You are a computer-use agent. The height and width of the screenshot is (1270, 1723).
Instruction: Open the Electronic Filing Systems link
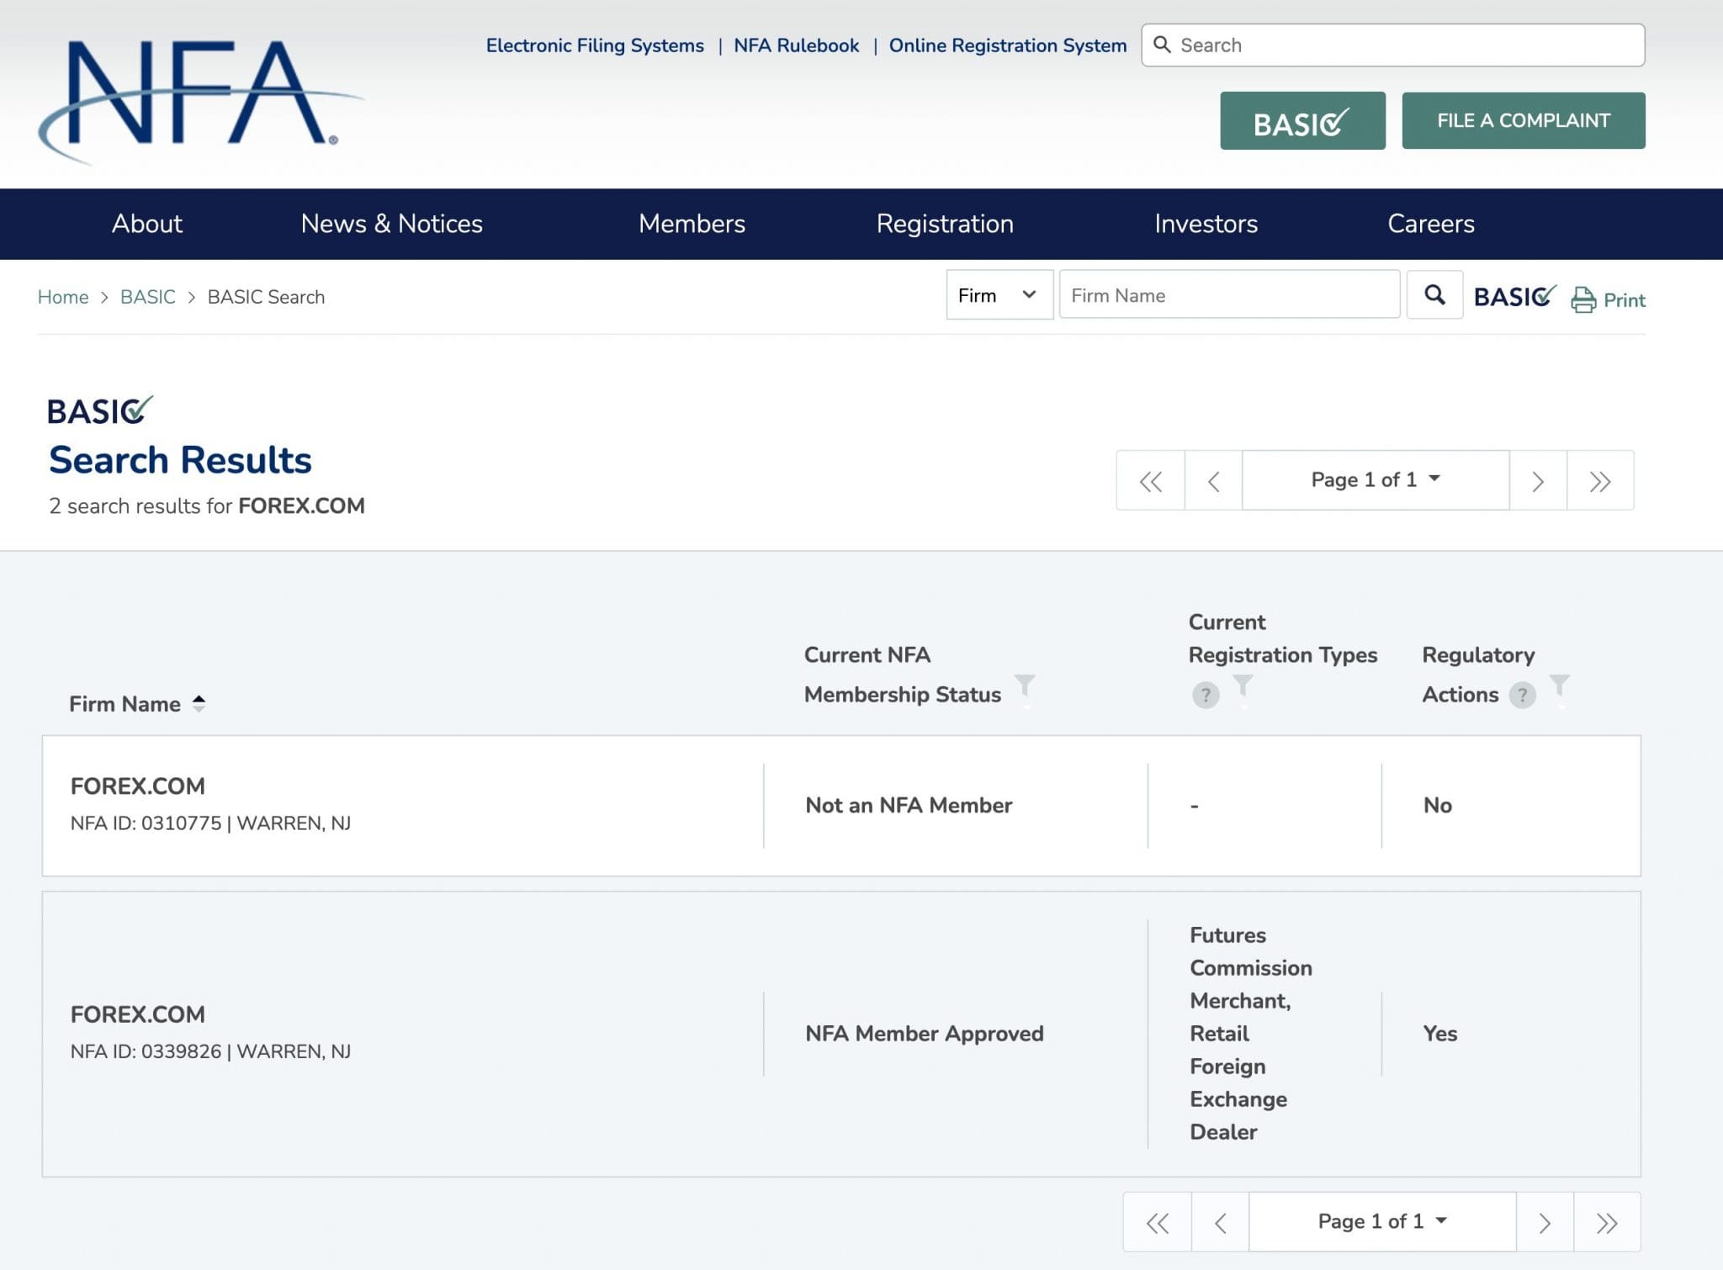click(x=595, y=45)
